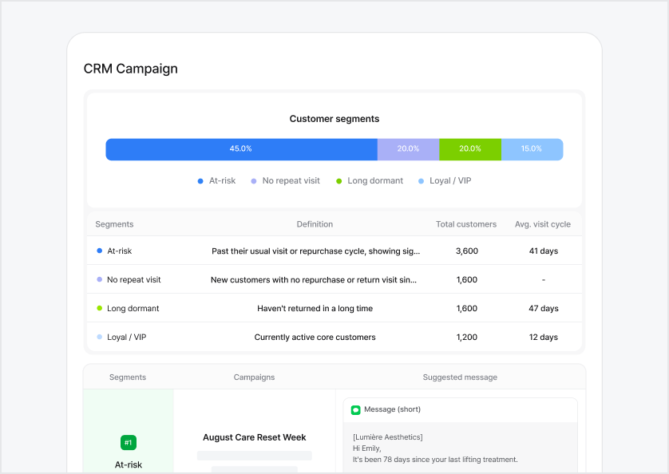This screenshot has width=669, height=474.
Task: Click the No repeat visit legend item
Action: pyautogui.click(x=286, y=181)
